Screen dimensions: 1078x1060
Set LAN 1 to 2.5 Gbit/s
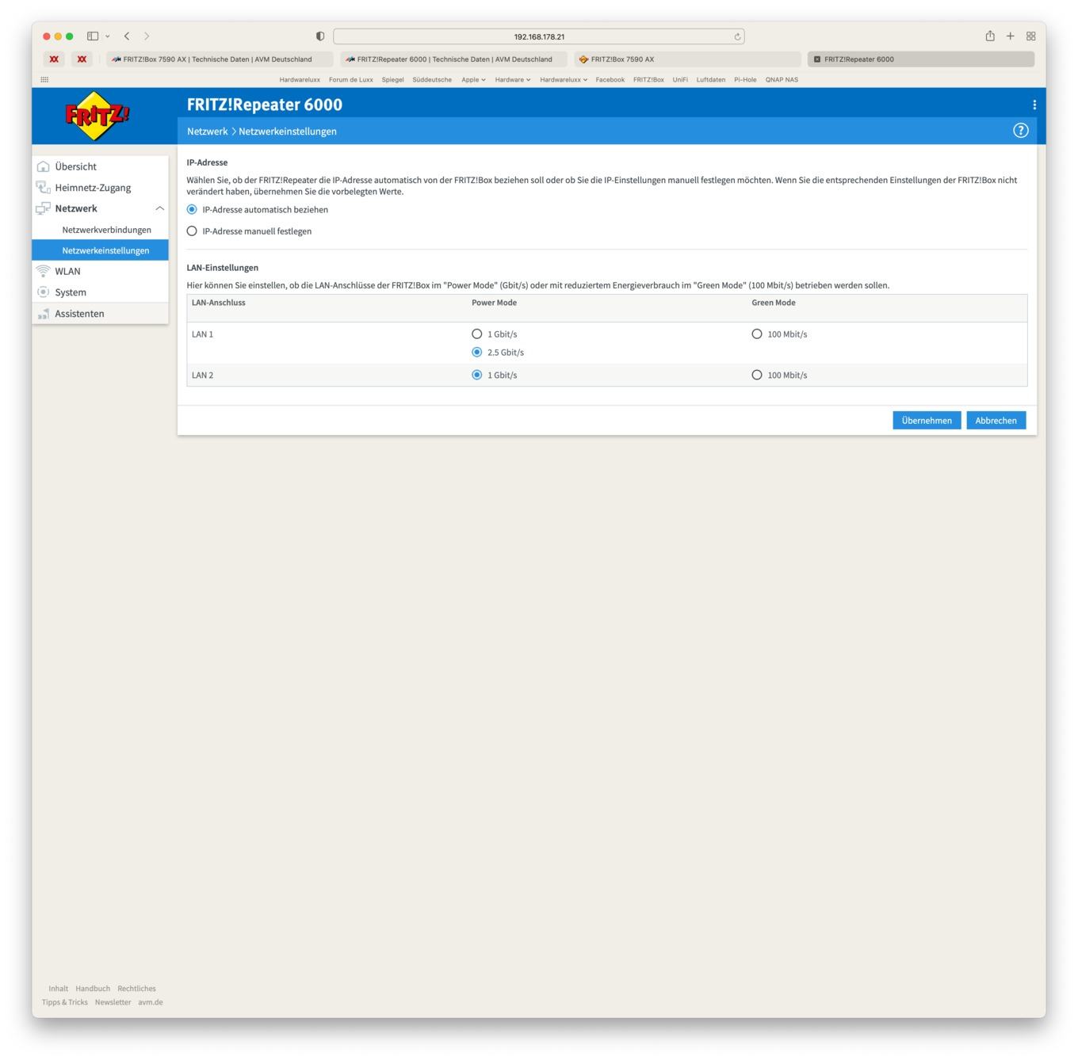(477, 353)
